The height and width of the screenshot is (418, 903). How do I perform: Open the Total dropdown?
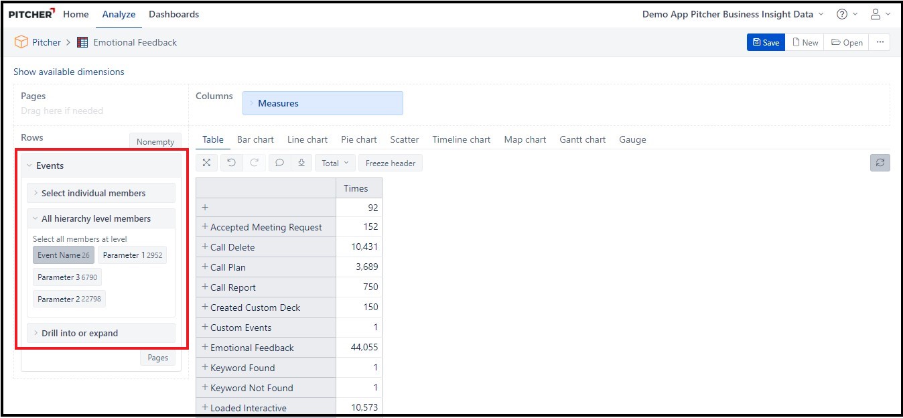(335, 163)
